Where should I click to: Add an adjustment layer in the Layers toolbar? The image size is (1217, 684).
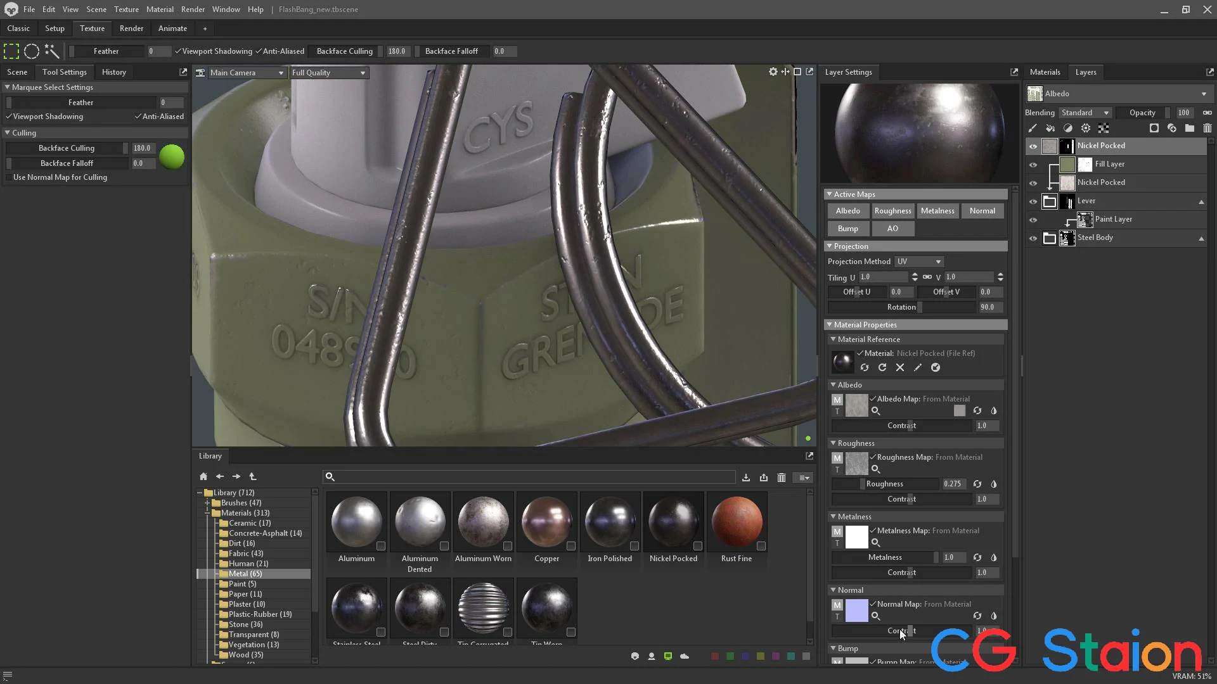1068,128
